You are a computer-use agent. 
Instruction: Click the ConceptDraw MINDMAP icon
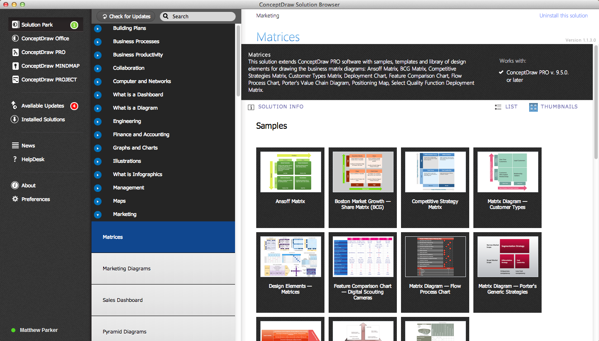click(15, 66)
